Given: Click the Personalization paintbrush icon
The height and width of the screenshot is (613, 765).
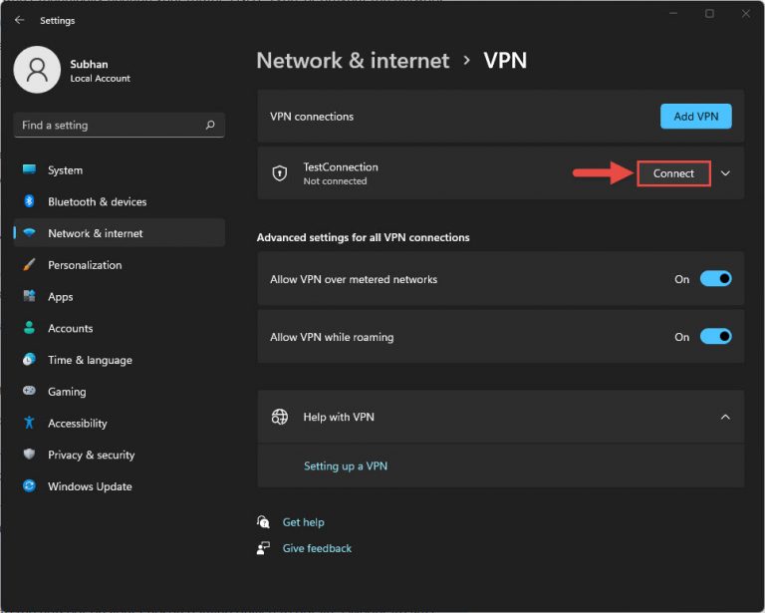Looking at the screenshot, I should pos(29,265).
